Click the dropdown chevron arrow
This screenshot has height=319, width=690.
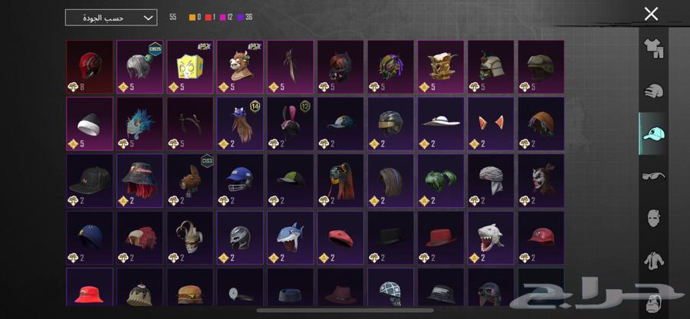(148, 18)
